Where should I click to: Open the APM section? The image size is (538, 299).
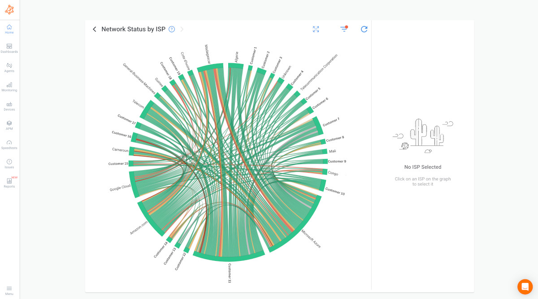point(9,125)
